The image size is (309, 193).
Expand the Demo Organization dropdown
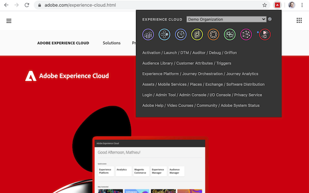[226, 19]
